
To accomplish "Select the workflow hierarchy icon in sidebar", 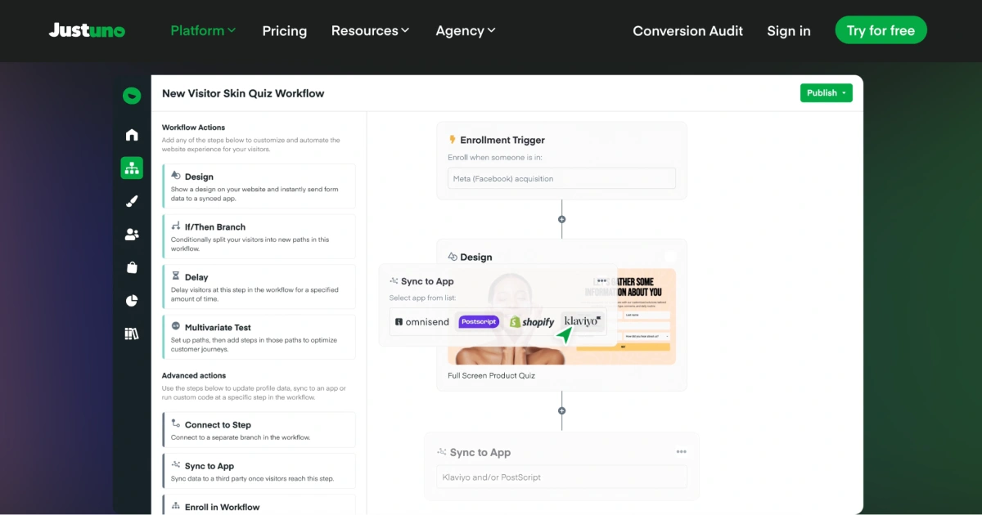I will 132,168.
